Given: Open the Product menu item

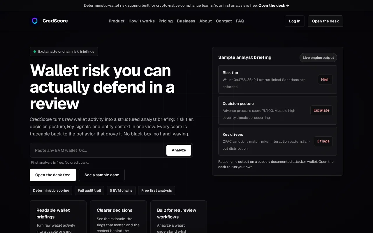Looking at the screenshot, I should coord(117,21).
